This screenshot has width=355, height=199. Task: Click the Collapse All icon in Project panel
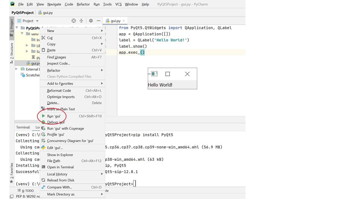coord(81,21)
